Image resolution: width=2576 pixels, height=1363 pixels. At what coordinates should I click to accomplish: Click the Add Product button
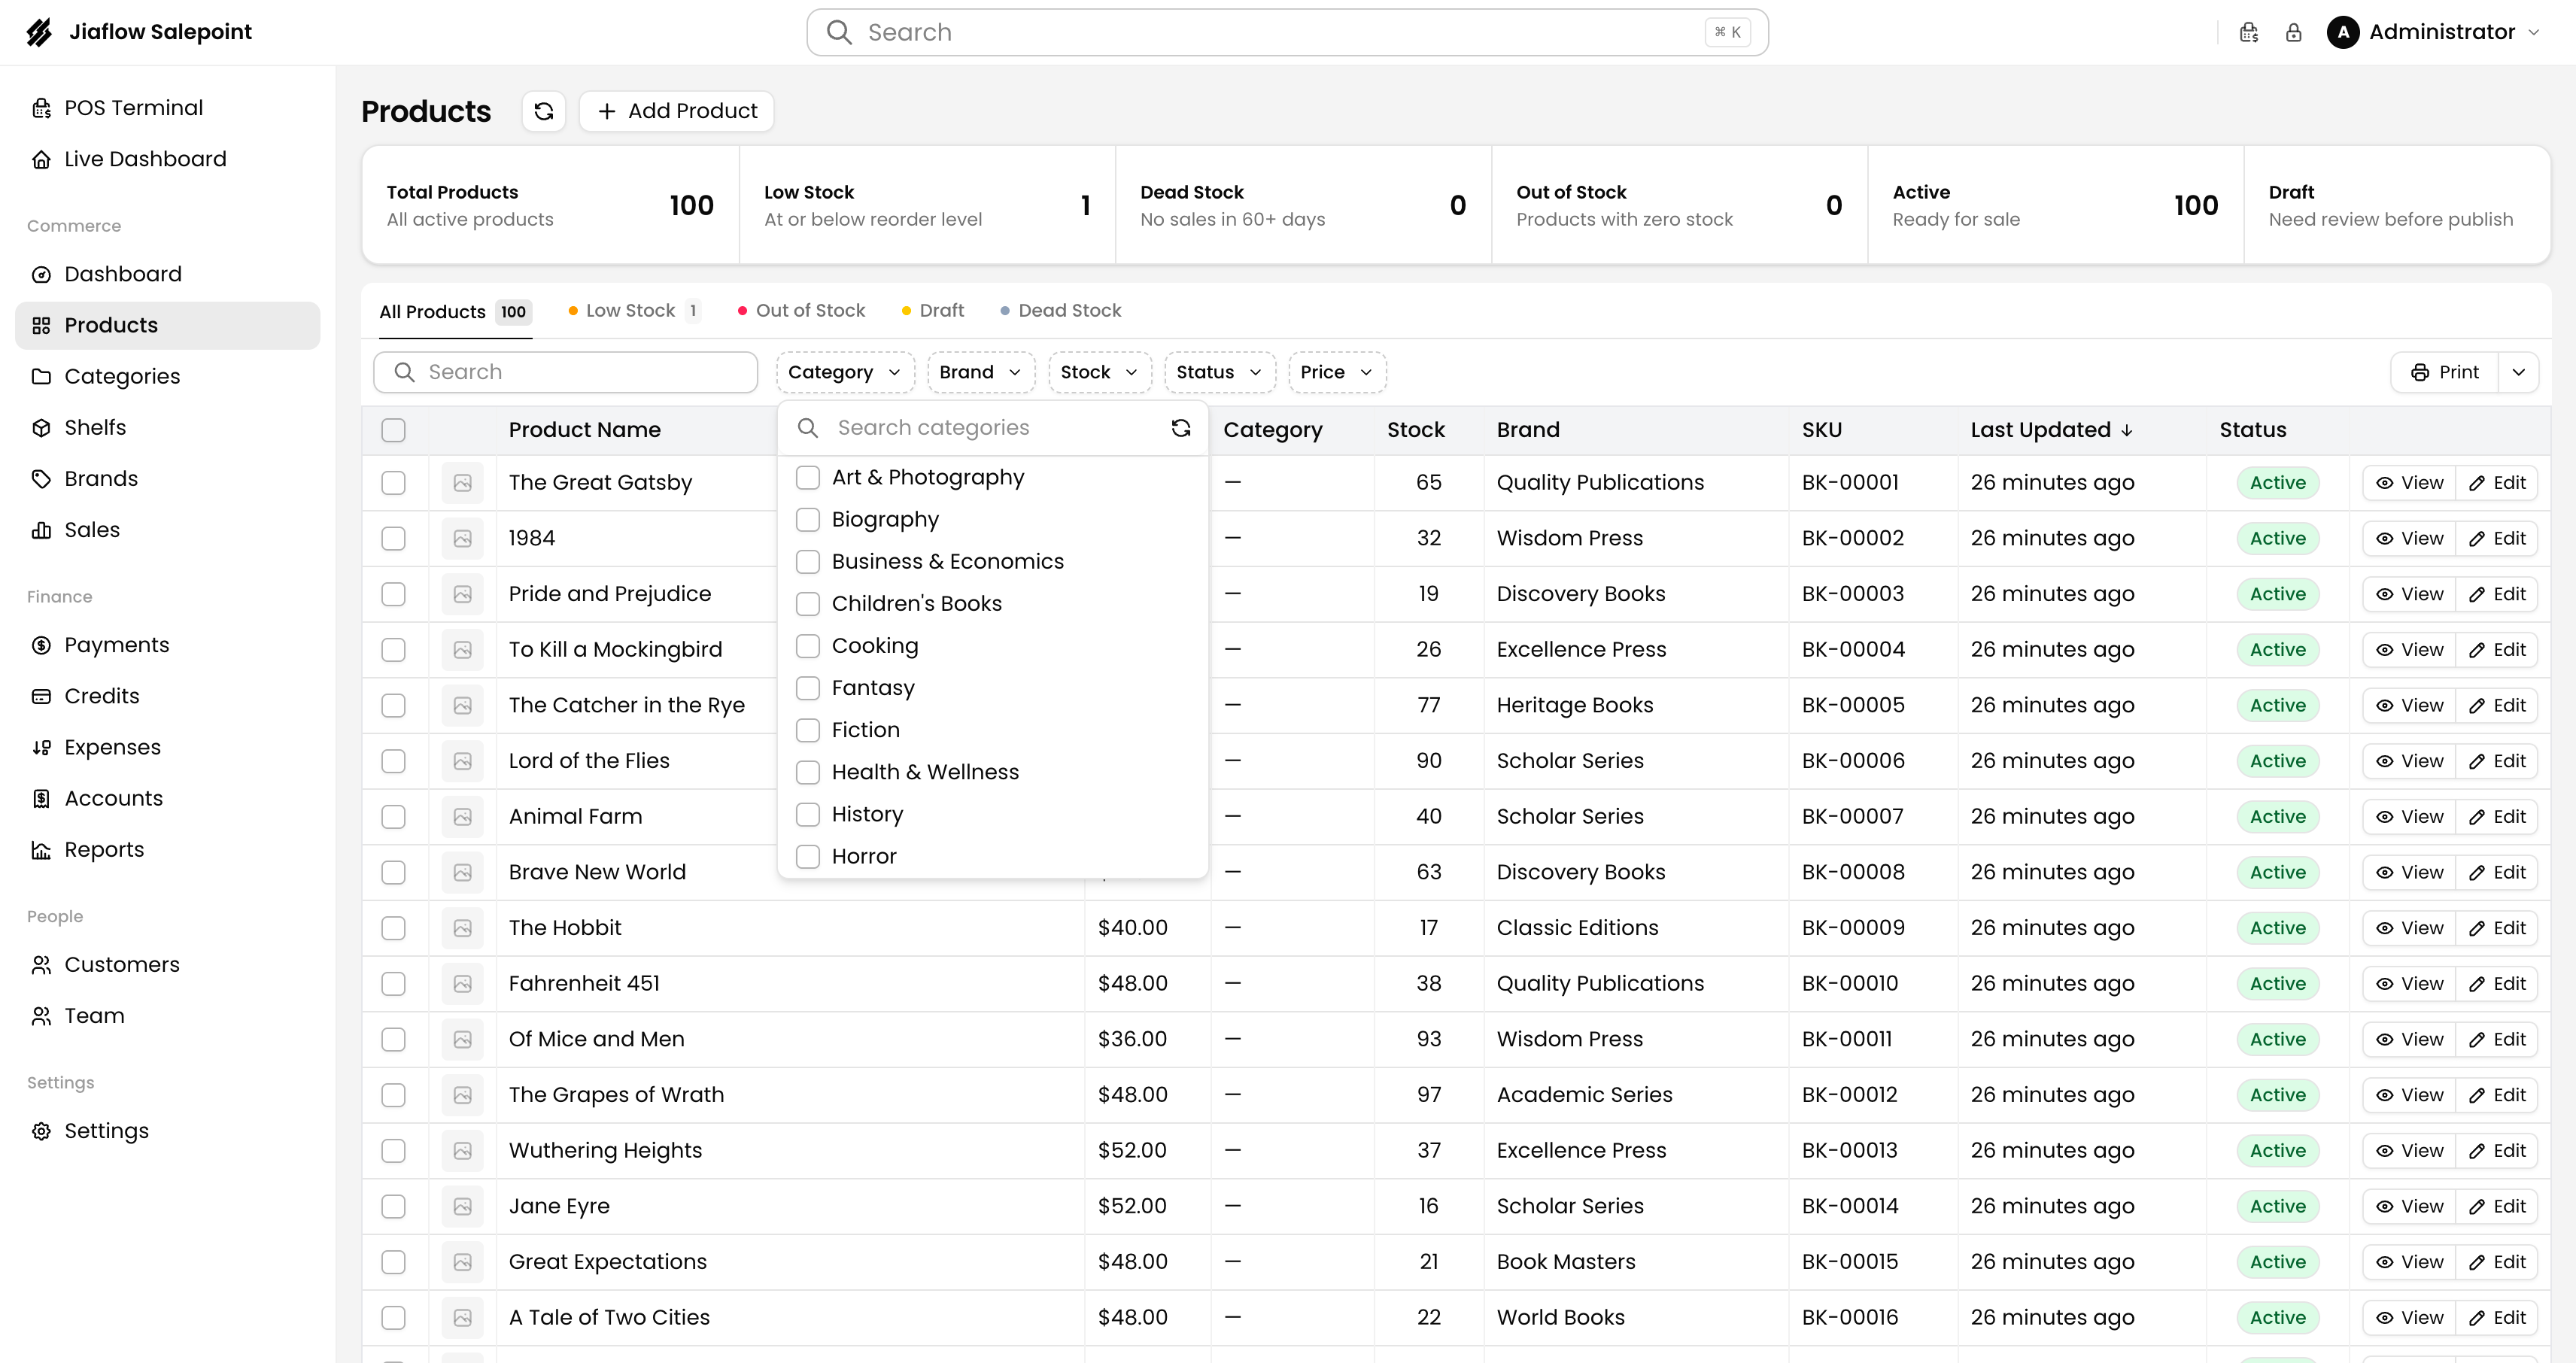pyautogui.click(x=677, y=111)
